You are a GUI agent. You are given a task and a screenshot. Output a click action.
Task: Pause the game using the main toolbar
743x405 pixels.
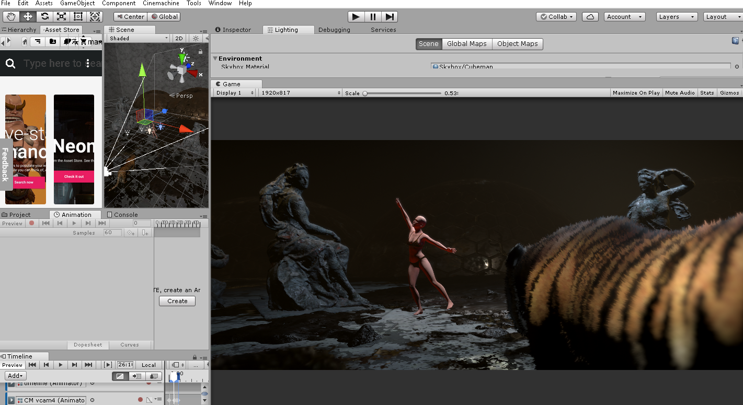(373, 17)
